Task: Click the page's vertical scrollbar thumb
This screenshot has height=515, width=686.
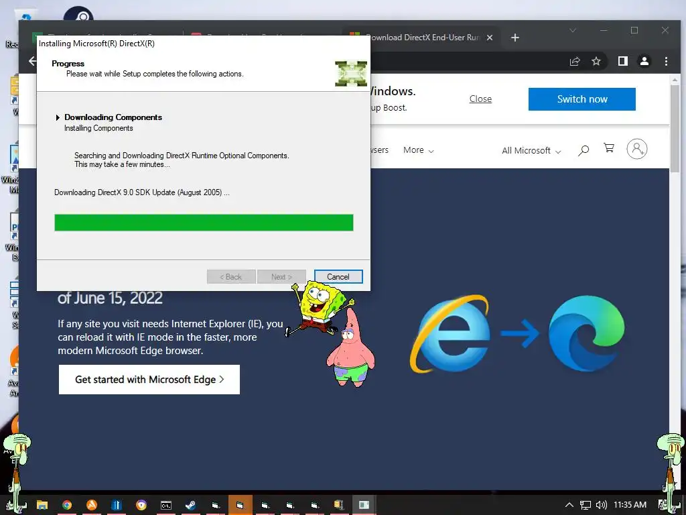Action: pos(675,127)
